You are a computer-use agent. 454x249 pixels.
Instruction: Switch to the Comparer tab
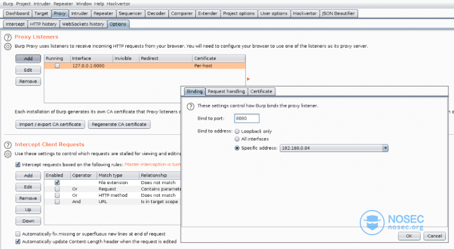(182, 13)
